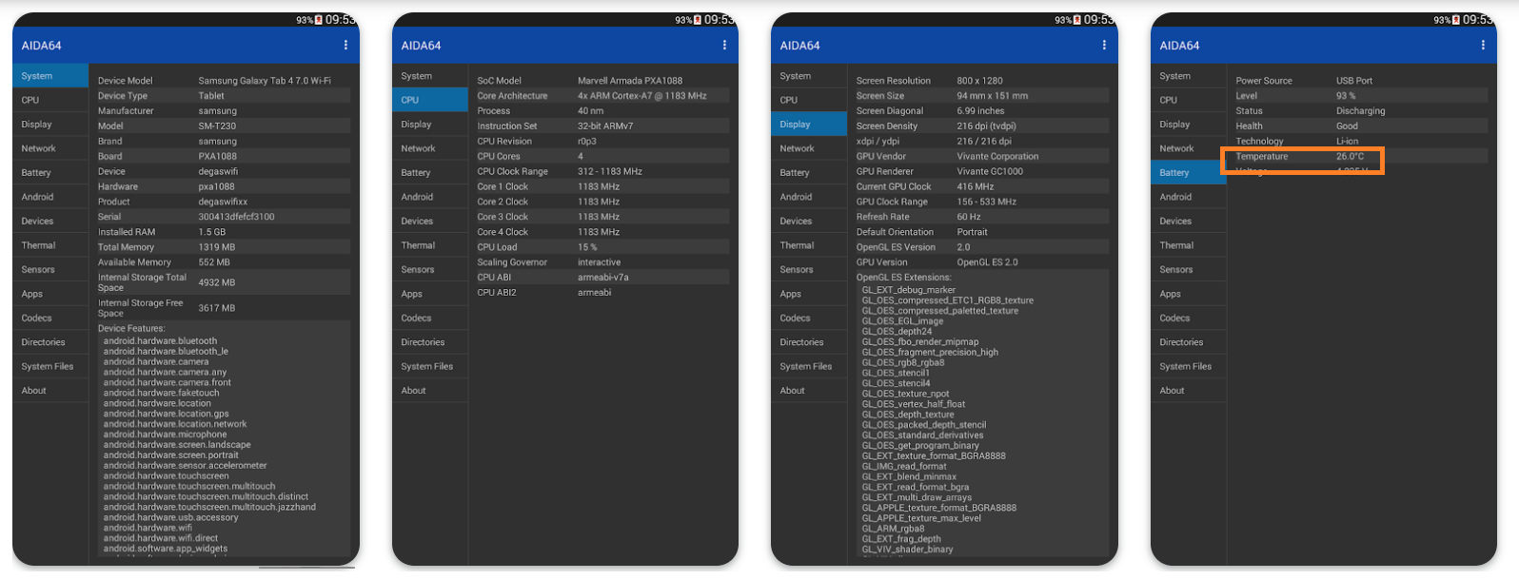Select the highlighted Display tab in the Display screen
This screenshot has width=1519, height=580.
pyautogui.click(x=809, y=125)
